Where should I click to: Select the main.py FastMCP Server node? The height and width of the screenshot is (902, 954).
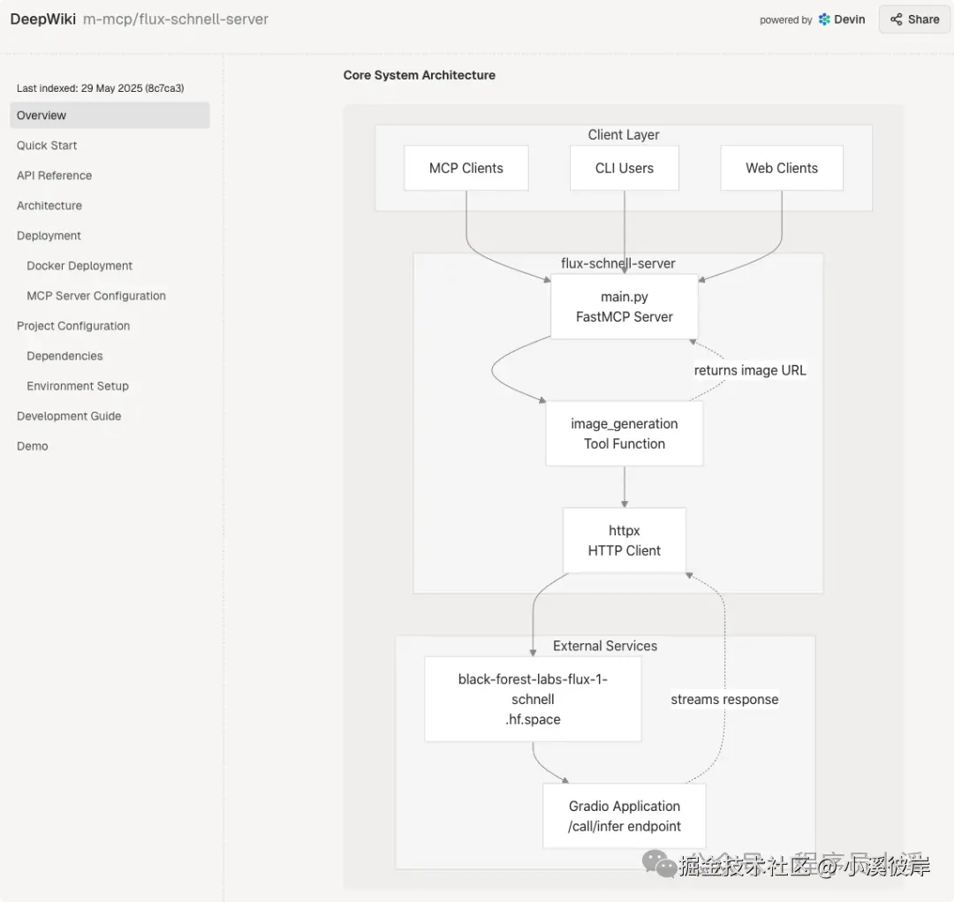coord(625,307)
